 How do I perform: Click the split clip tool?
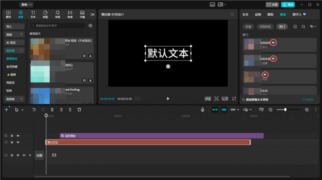coord(52,110)
